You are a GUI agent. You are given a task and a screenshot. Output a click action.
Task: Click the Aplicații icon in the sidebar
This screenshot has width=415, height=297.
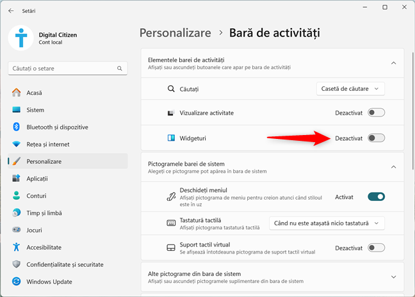click(x=17, y=179)
